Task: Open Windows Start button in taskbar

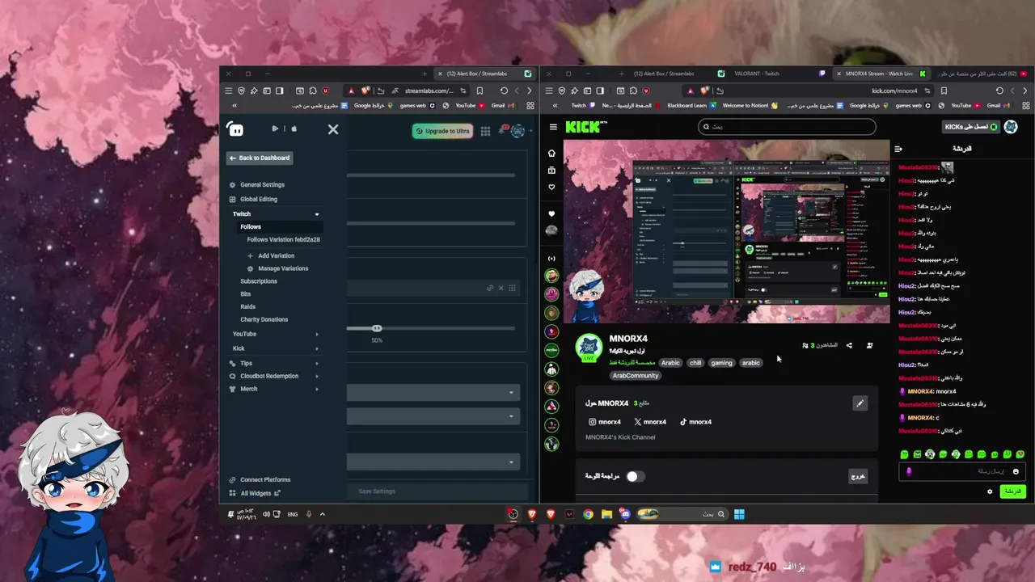Action: pyautogui.click(x=739, y=514)
